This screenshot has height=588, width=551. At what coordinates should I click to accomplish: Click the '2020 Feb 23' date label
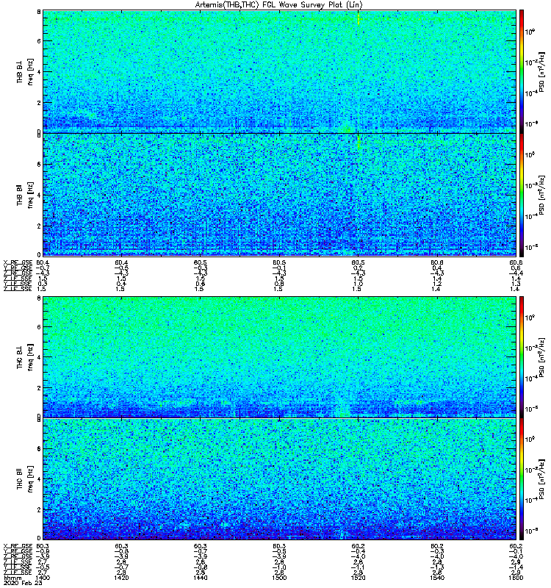[23, 583]
